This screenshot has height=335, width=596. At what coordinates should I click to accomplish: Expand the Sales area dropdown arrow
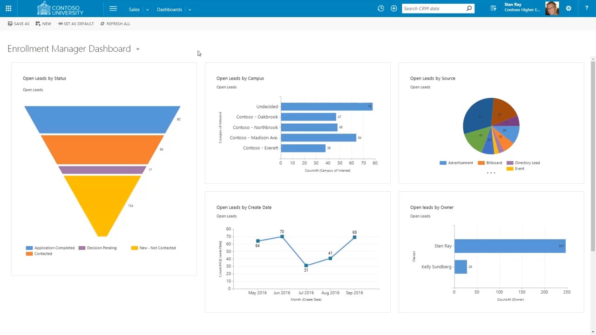click(147, 9)
